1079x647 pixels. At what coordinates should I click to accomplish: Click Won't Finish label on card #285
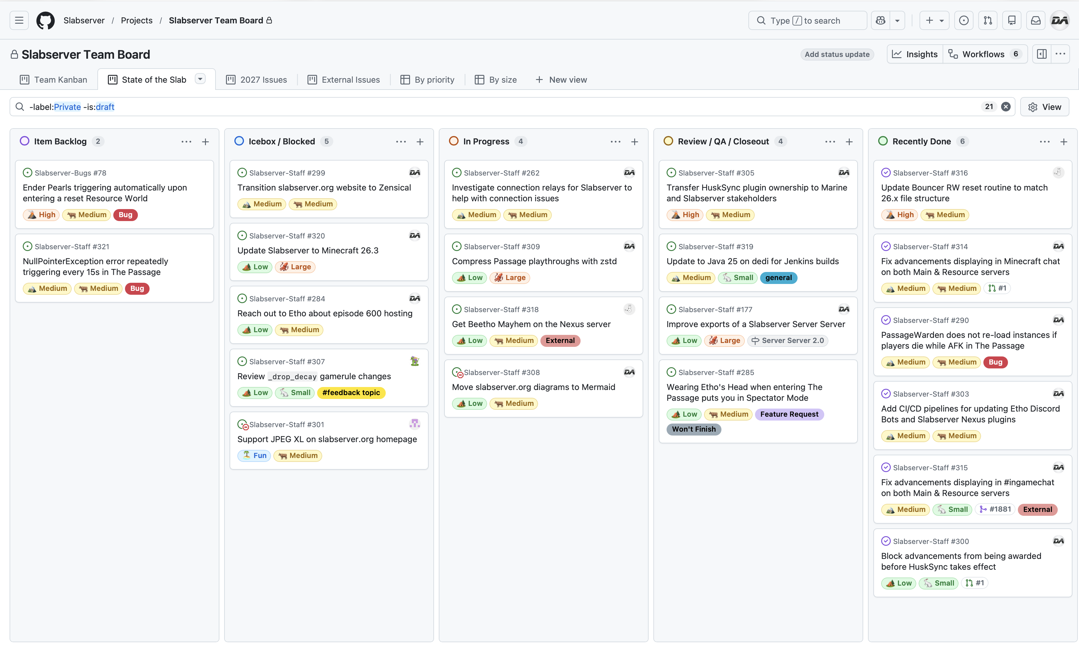[x=694, y=429]
